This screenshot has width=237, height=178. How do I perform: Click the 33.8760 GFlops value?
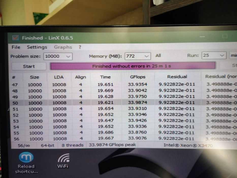pos(137,132)
